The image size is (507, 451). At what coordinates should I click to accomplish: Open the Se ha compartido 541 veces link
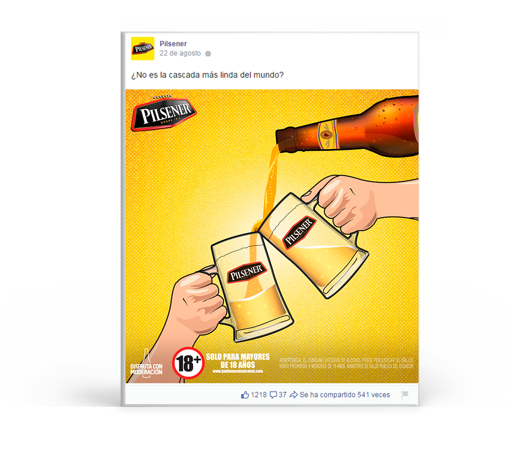[x=345, y=395]
